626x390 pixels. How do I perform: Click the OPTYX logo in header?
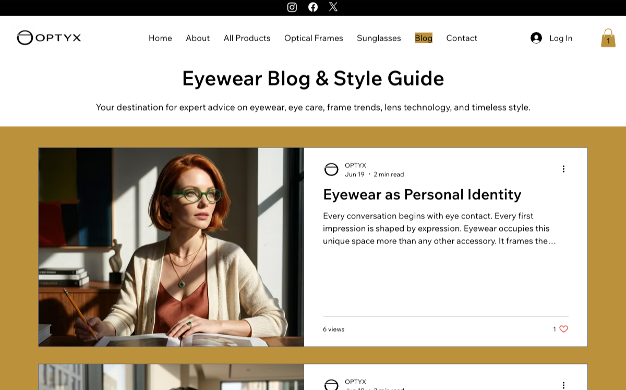click(49, 38)
